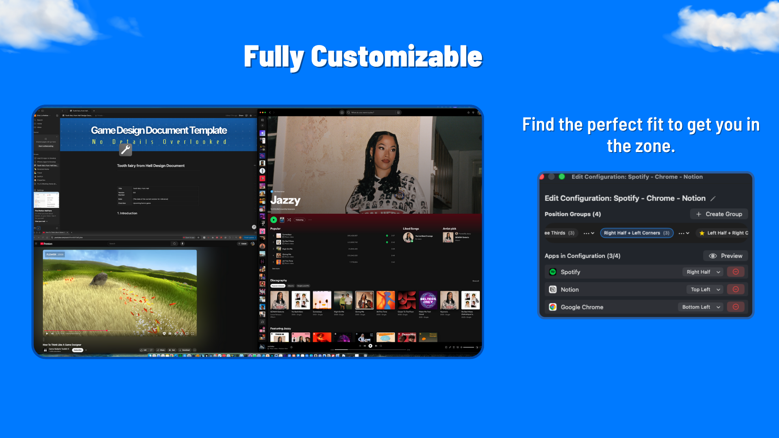The image size is (779, 438).
Task: Open the Right Half position dropdown for Spotify
Action: tap(703, 272)
